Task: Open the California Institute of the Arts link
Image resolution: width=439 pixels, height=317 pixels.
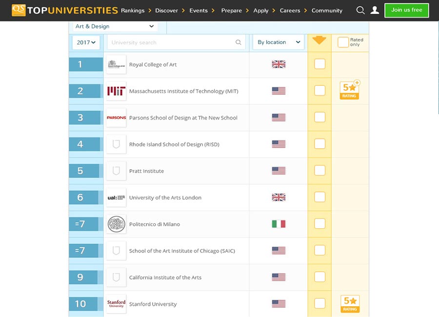Action: (165, 277)
